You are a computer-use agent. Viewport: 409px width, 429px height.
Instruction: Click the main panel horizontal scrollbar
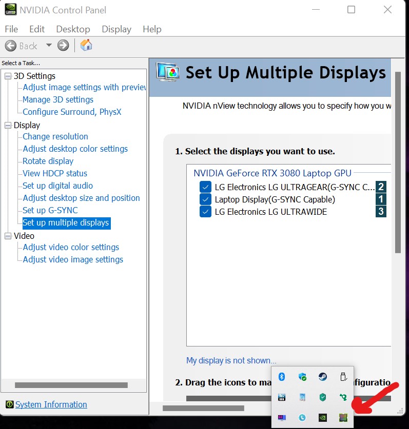coord(203,408)
